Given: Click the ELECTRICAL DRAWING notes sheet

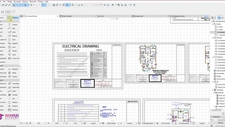Looking at the screenshot, I should [88, 66].
